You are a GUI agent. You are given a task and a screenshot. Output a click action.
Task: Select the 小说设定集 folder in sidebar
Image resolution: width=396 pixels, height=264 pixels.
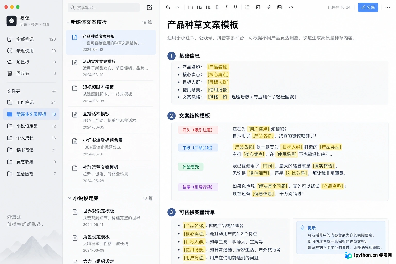click(31, 126)
